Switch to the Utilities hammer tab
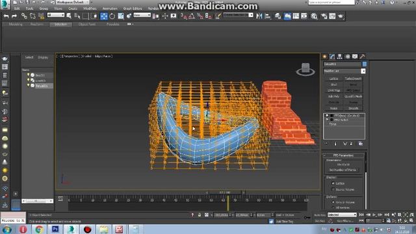416x234 pixels. pos(363,57)
